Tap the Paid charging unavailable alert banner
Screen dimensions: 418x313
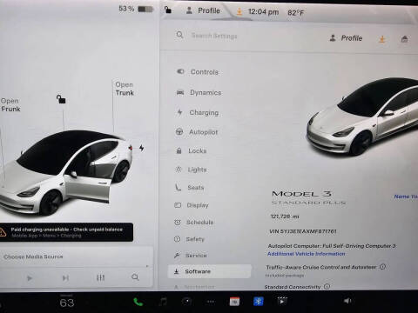tap(66, 232)
